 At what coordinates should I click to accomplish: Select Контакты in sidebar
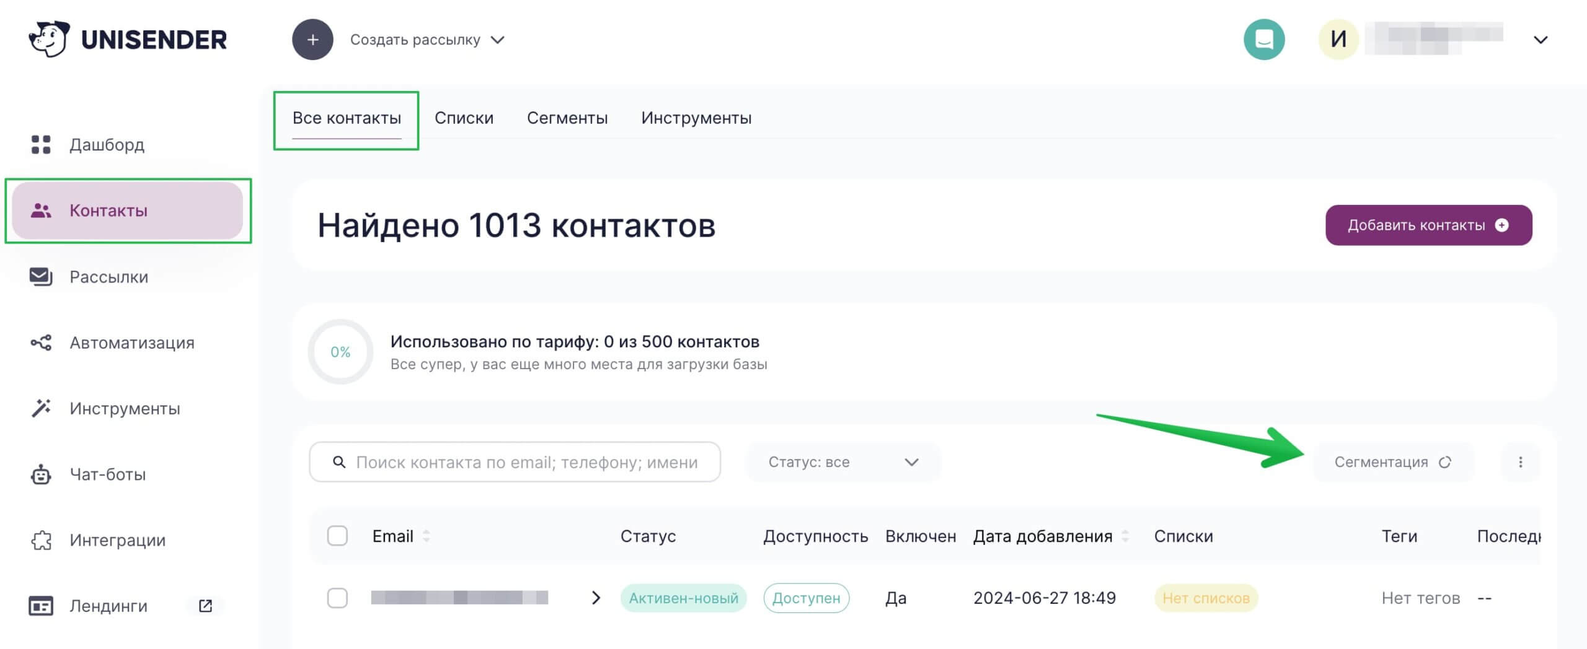tap(127, 211)
